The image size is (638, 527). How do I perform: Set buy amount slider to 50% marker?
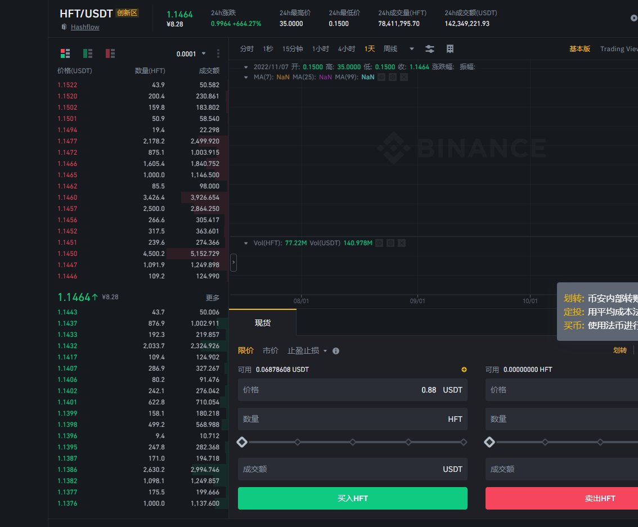click(353, 442)
